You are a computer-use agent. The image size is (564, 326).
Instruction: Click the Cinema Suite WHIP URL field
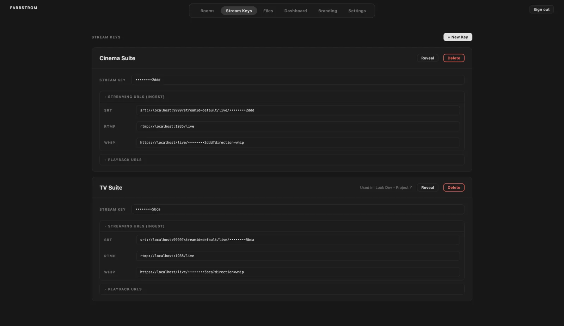point(298,143)
